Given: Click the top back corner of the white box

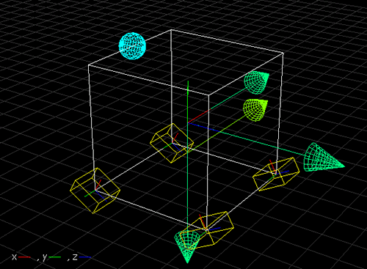Looking at the screenshot, I should click(171, 30).
